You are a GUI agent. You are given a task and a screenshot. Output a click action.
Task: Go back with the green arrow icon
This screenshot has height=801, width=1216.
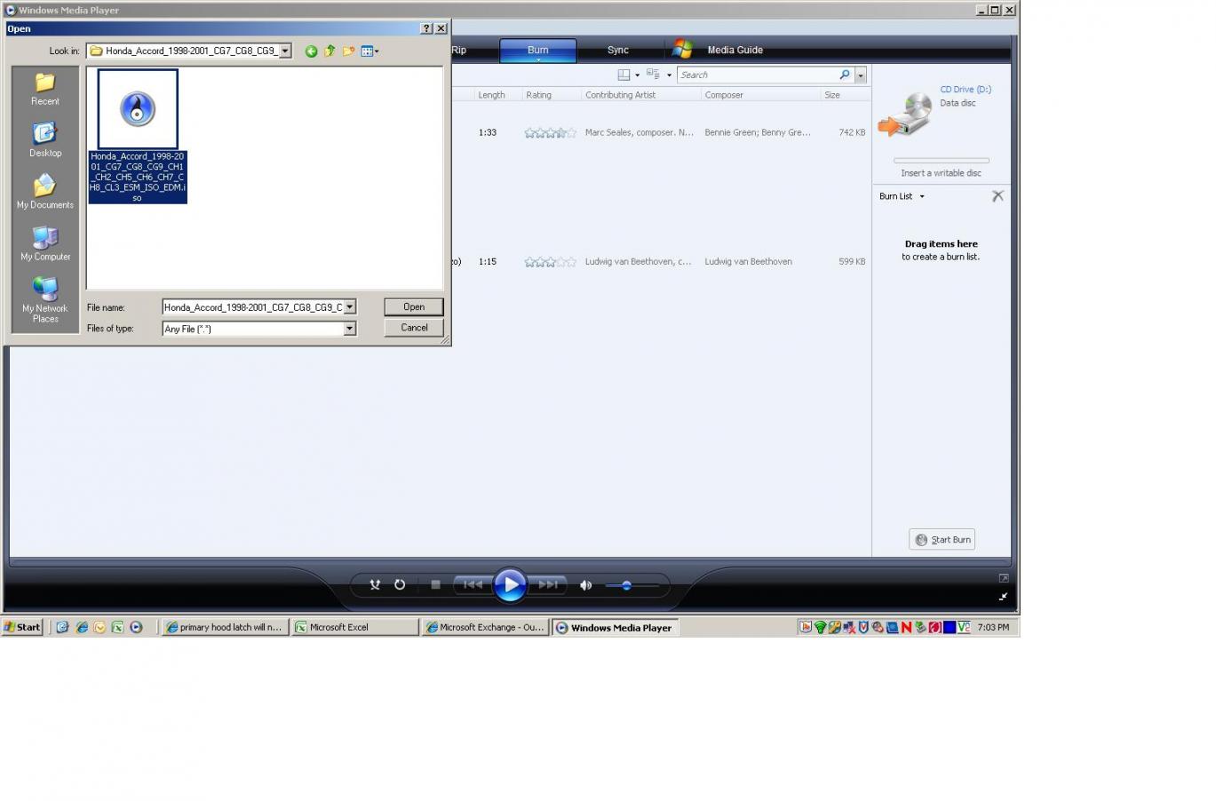pyautogui.click(x=311, y=52)
